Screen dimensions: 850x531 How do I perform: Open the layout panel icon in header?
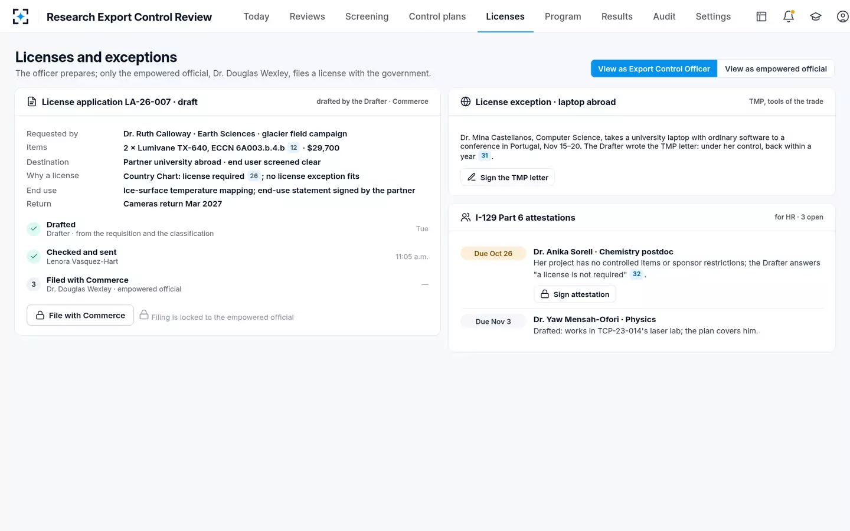pos(761,17)
